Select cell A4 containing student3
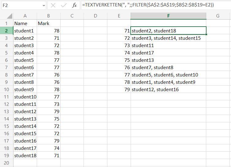This screenshot has width=231, height=167. tap(25, 45)
